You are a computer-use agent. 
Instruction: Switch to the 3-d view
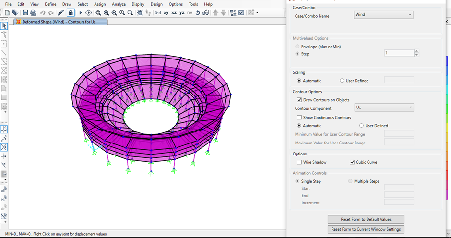(x=158, y=12)
